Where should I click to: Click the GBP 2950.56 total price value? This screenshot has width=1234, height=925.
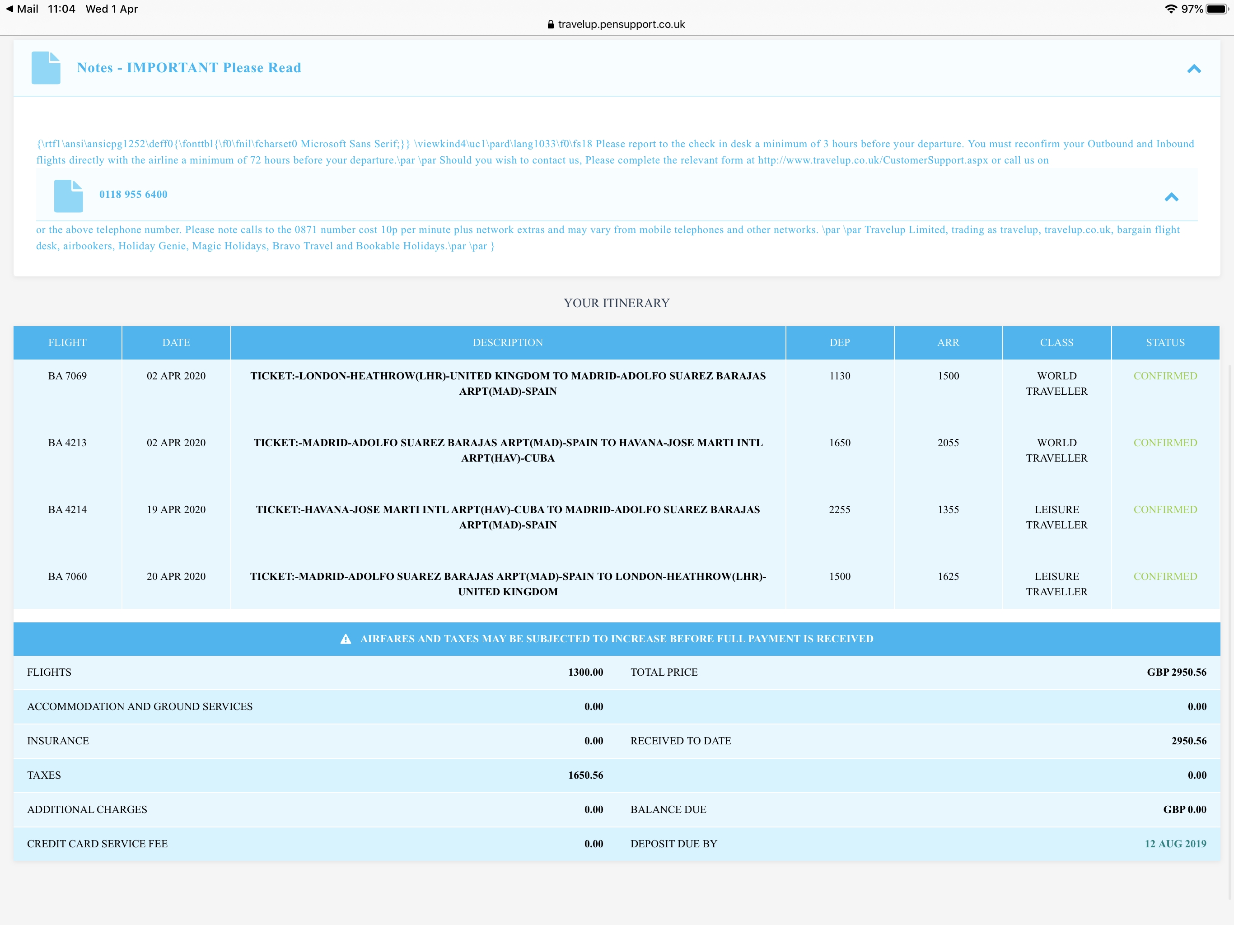point(1176,672)
